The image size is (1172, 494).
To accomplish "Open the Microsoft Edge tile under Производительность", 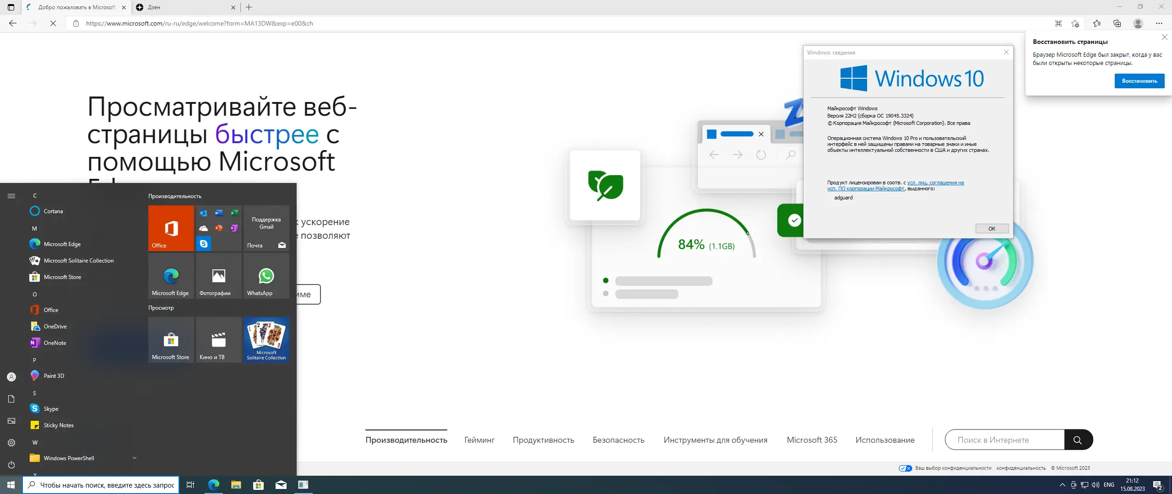I will 170,276.
